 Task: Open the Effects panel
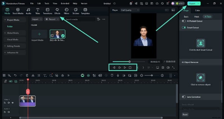coord(57,11)
